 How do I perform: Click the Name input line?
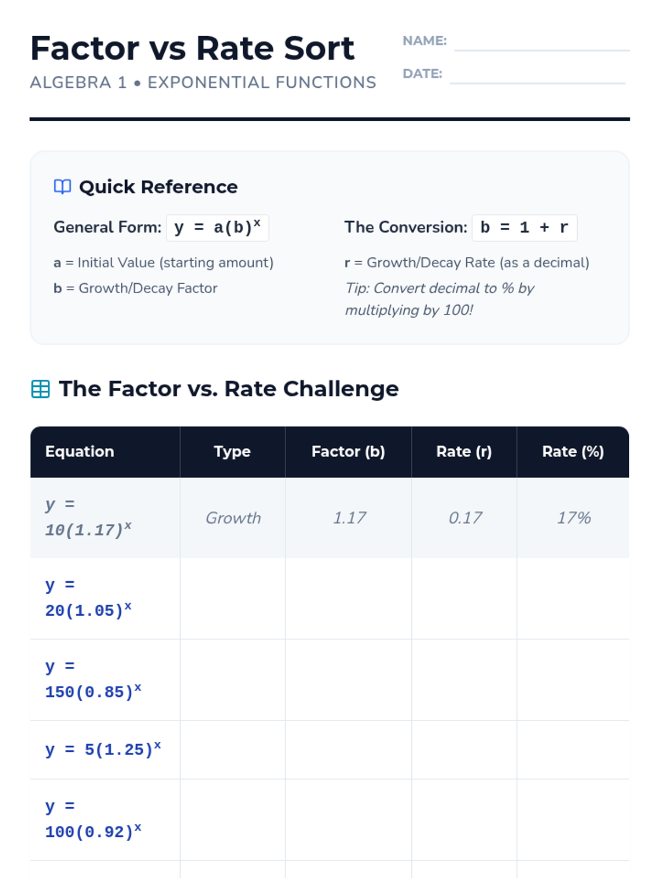[x=541, y=43]
